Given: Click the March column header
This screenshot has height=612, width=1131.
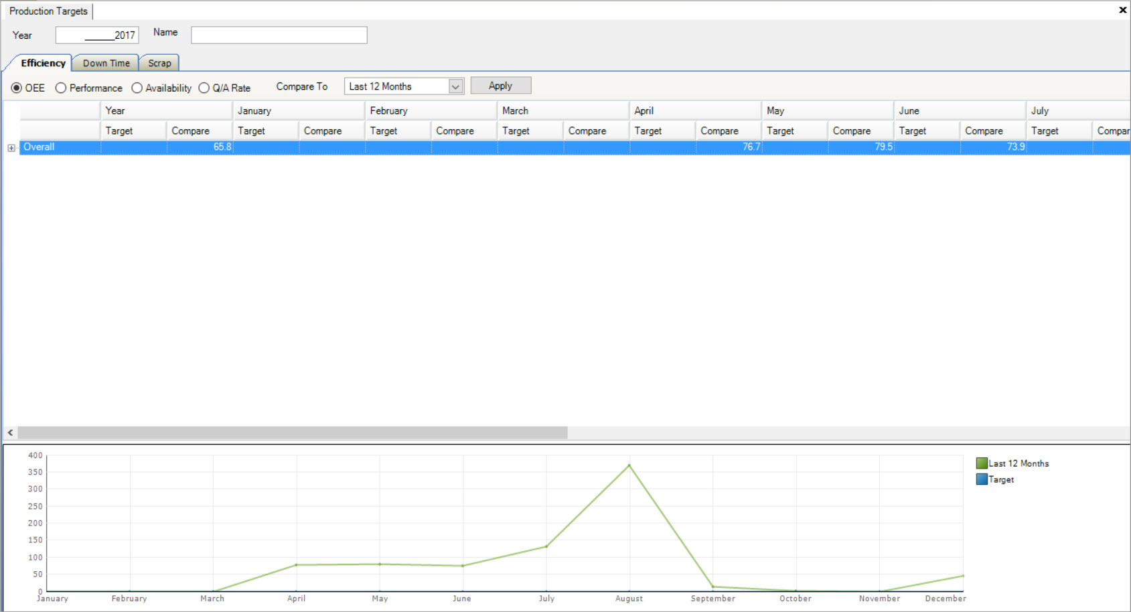Looking at the screenshot, I should coord(563,110).
